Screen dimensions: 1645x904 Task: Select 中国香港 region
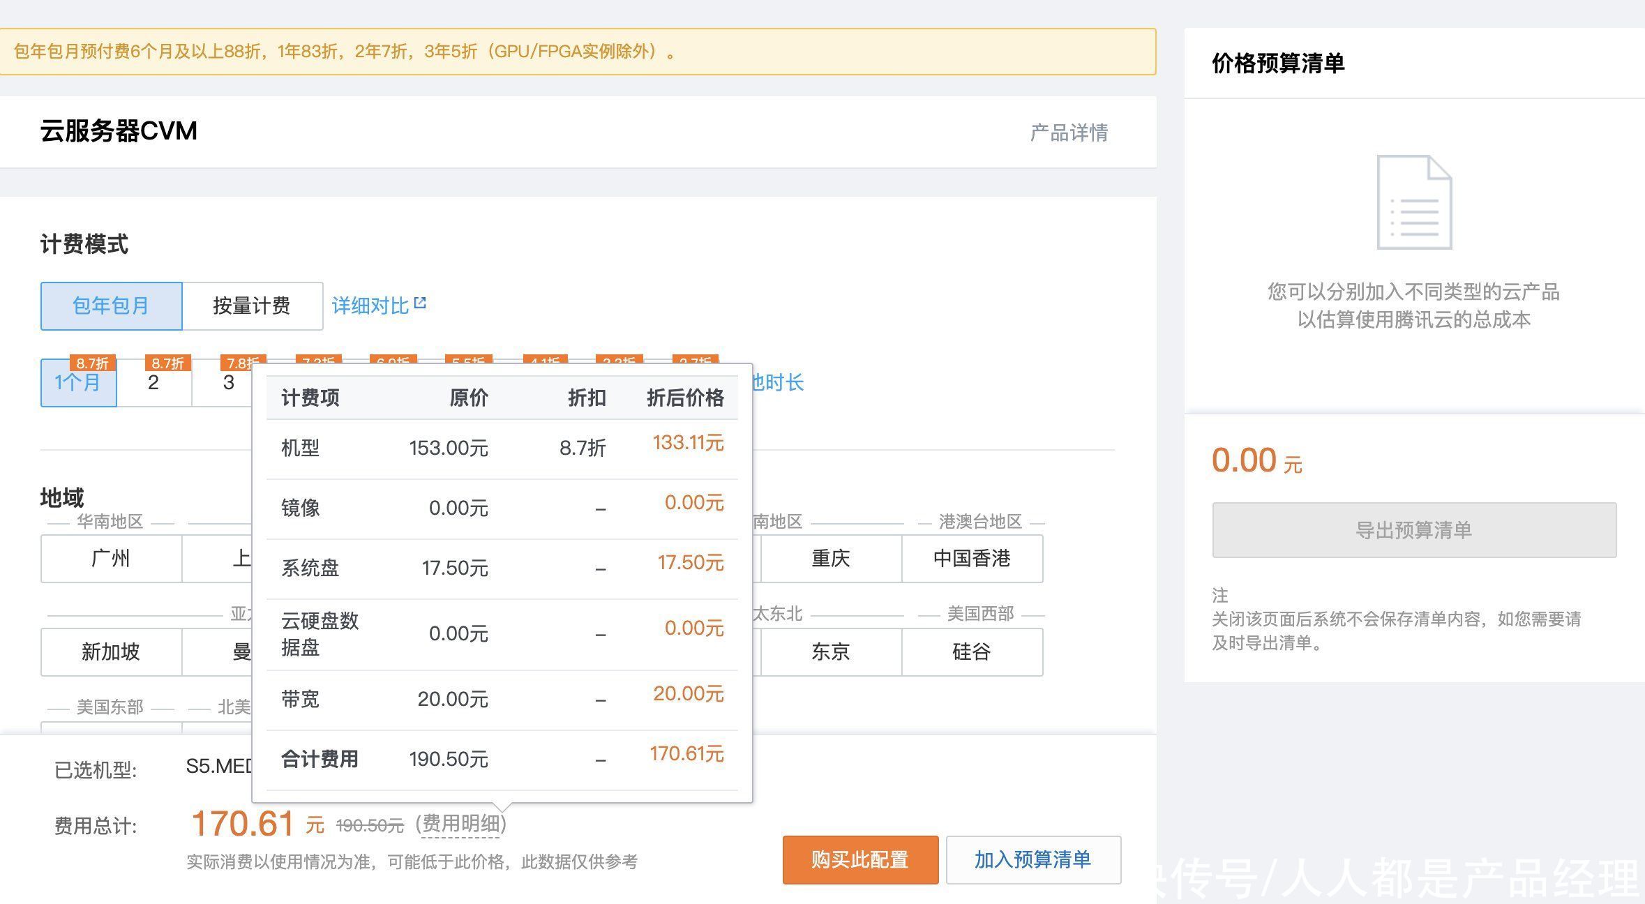[x=972, y=559]
